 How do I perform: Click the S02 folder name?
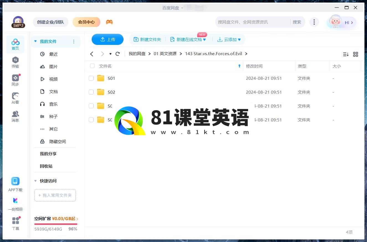click(111, 92)
